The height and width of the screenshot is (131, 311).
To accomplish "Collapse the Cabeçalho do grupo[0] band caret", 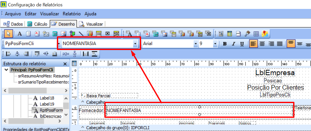I will point(83,127).
